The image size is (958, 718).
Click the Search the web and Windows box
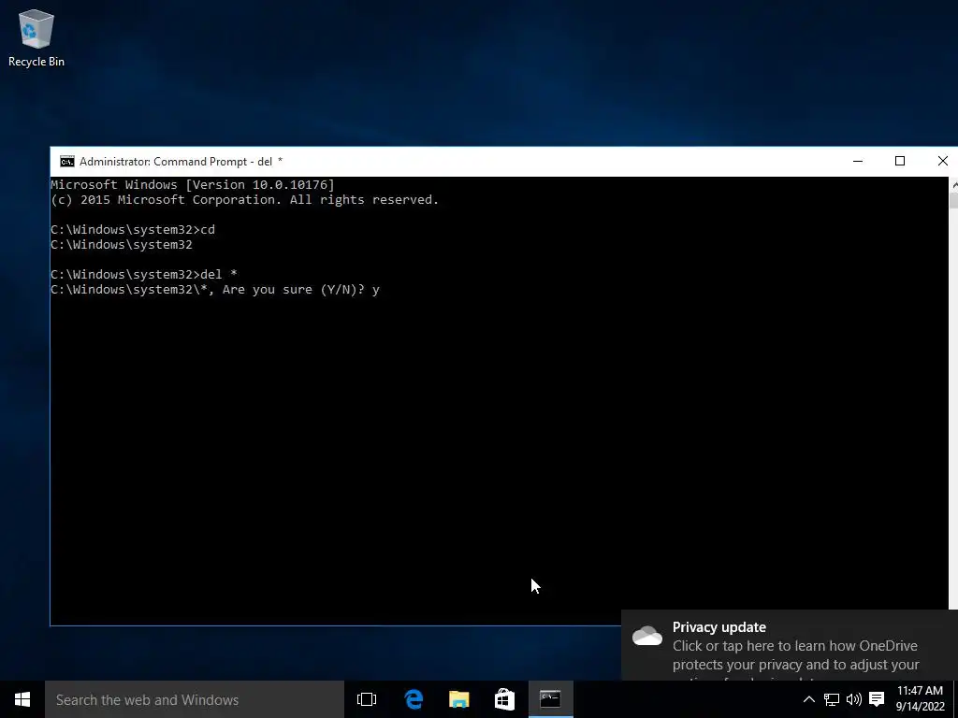(x=195, y=699)
